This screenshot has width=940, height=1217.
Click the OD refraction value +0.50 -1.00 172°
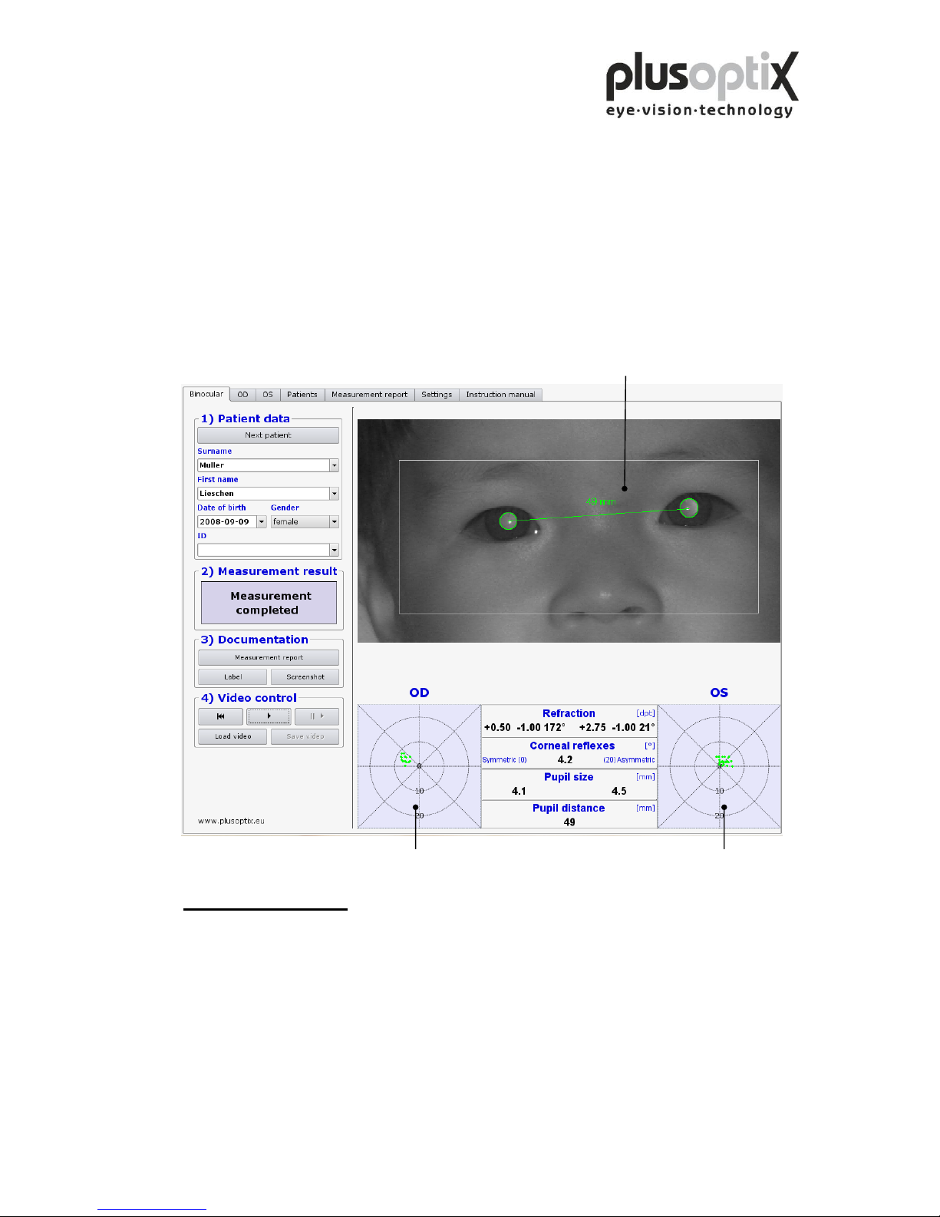pyautogui.click(x=524, y=727)
